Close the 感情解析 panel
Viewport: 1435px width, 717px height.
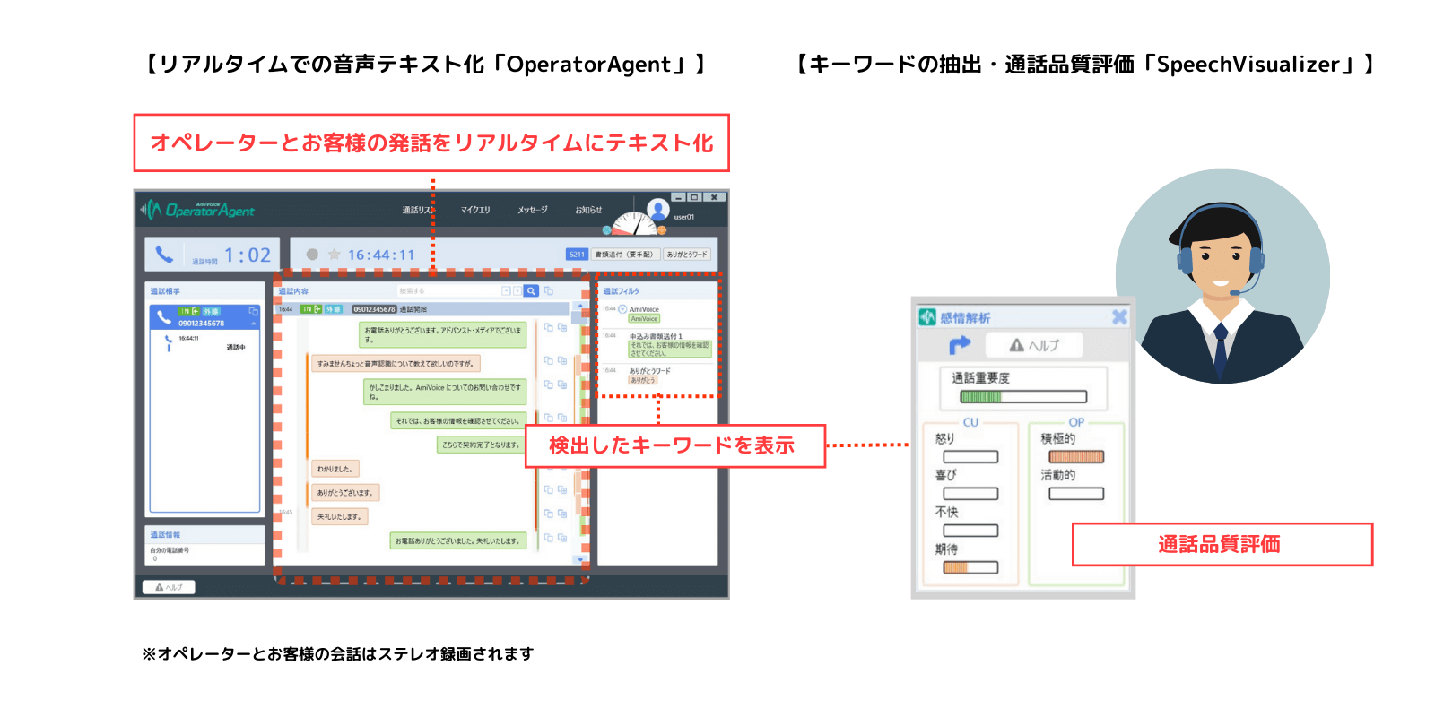coord(1119,317)
